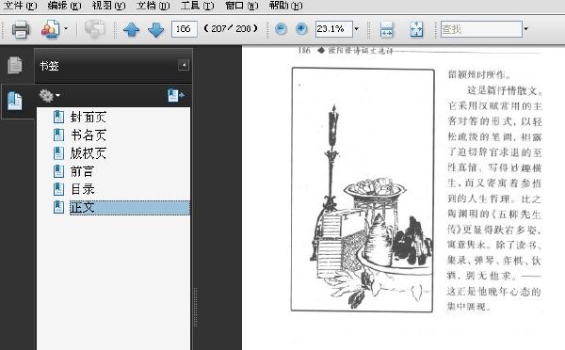The height and width of the screenshot is (350, 565).
Task: Select the 目录 bookmark
Action: click(x=82, y=189)
